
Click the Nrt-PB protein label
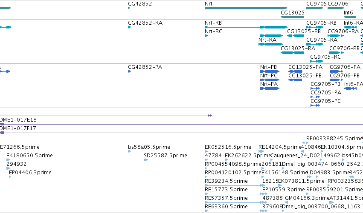[x=268, y=67]
